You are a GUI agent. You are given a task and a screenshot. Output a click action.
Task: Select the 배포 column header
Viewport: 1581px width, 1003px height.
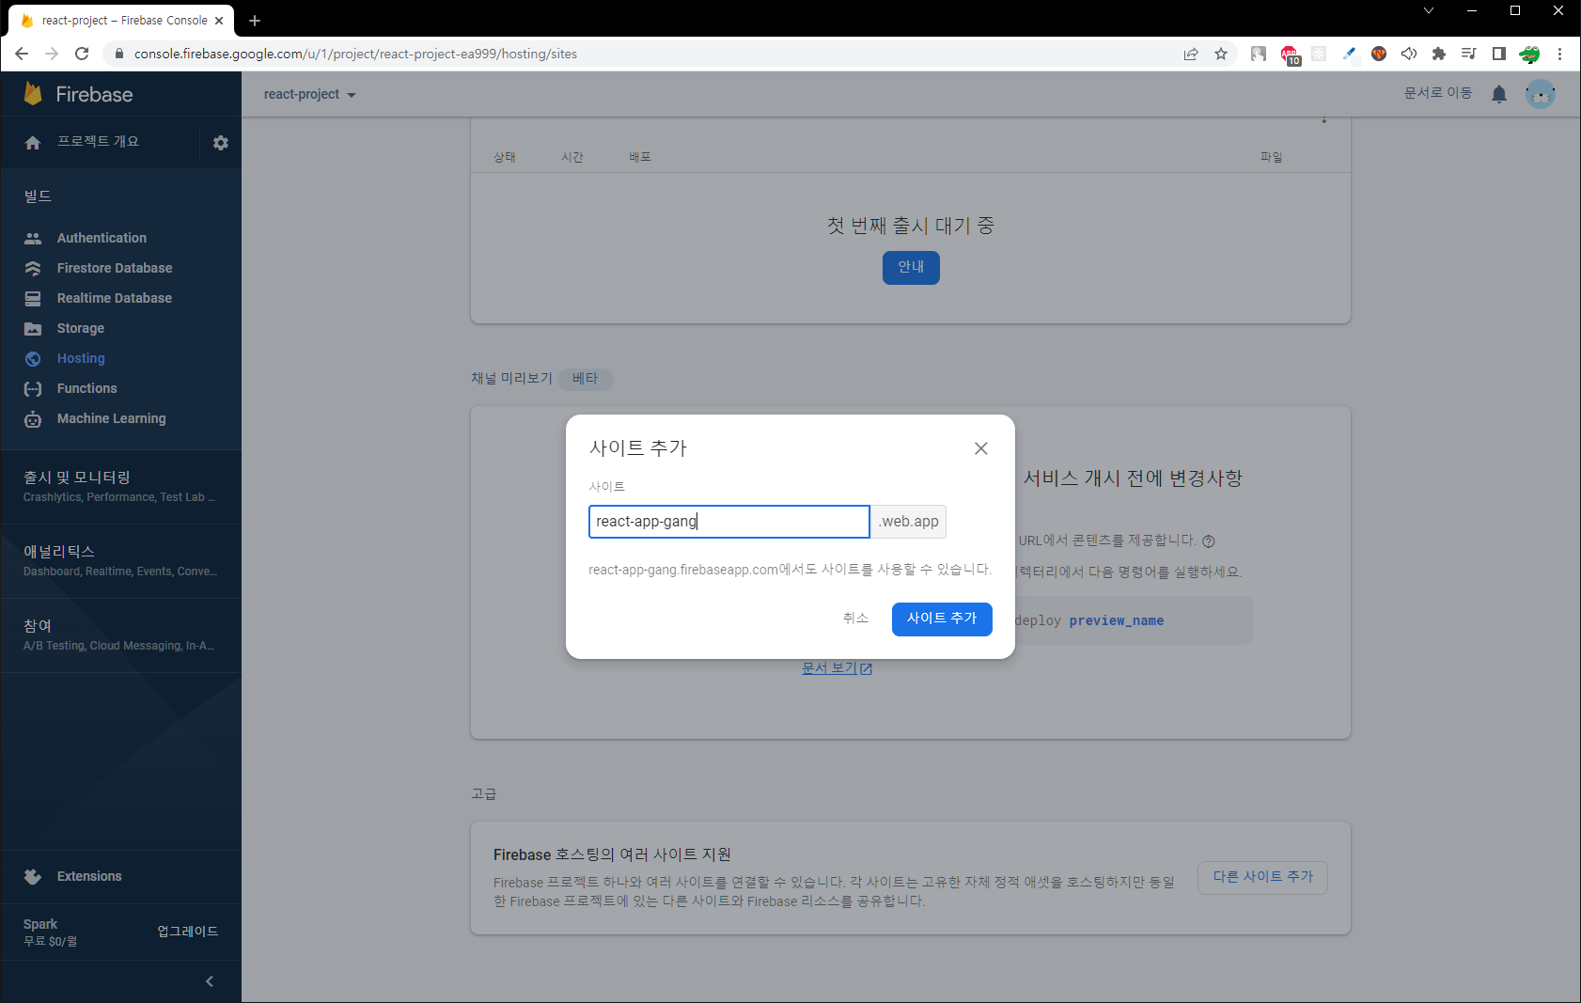[x=640, y=157]
